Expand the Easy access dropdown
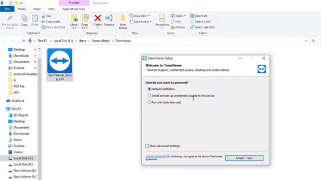This screenshot has width=321, height=180. [150, 21]
